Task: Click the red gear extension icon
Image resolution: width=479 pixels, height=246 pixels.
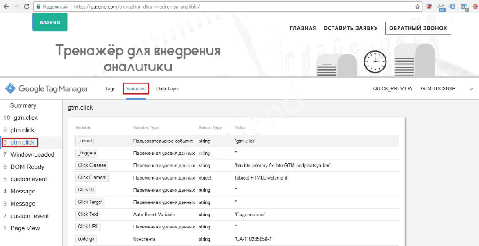Action: pos(475,6)
